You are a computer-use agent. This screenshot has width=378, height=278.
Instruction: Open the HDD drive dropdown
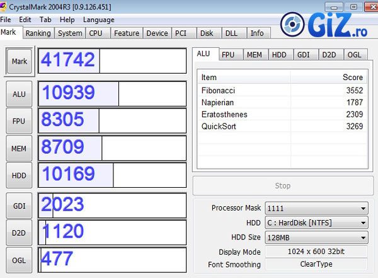316,223
